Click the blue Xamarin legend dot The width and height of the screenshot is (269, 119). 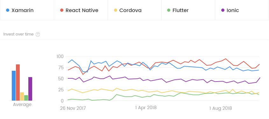8,10
